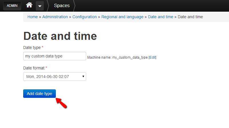The height and width of the screenshot is (128, 229).
Task: Go to Home breadcrumb link
Action: click(33, 17)
